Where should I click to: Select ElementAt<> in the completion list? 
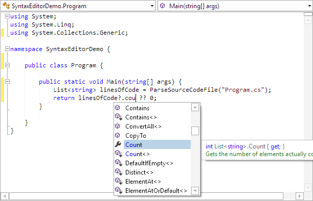pos(157,181)
